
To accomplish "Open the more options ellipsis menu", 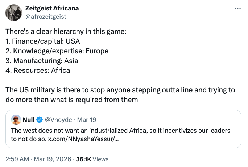I will [237, 8].
